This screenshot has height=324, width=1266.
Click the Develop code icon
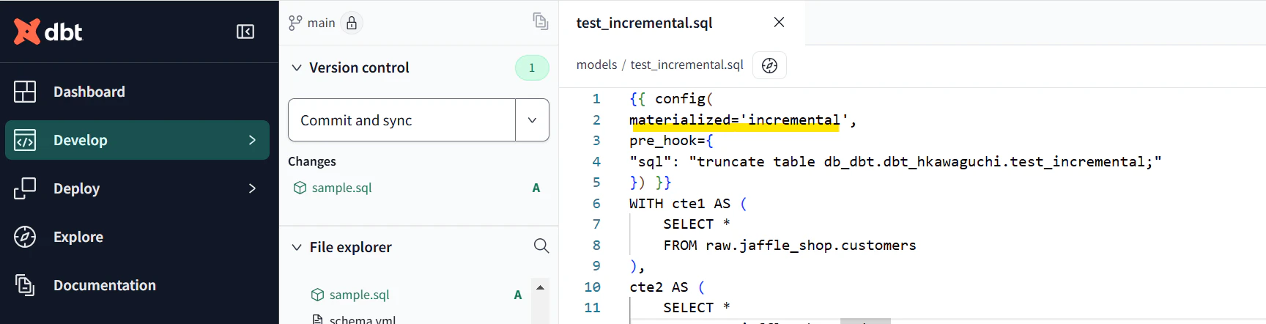point(25,140)
